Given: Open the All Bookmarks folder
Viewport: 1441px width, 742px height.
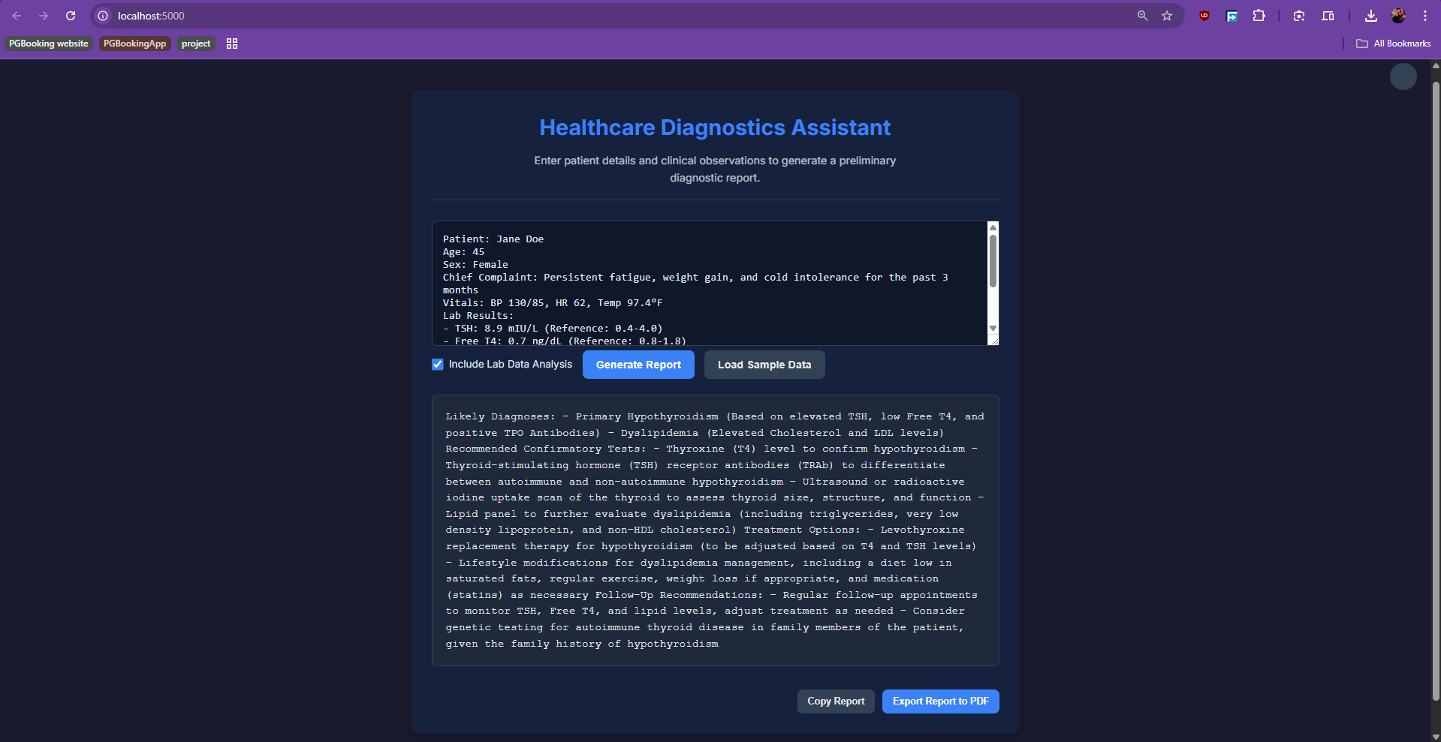Looking at the screenshot, I should point(1394,44).
